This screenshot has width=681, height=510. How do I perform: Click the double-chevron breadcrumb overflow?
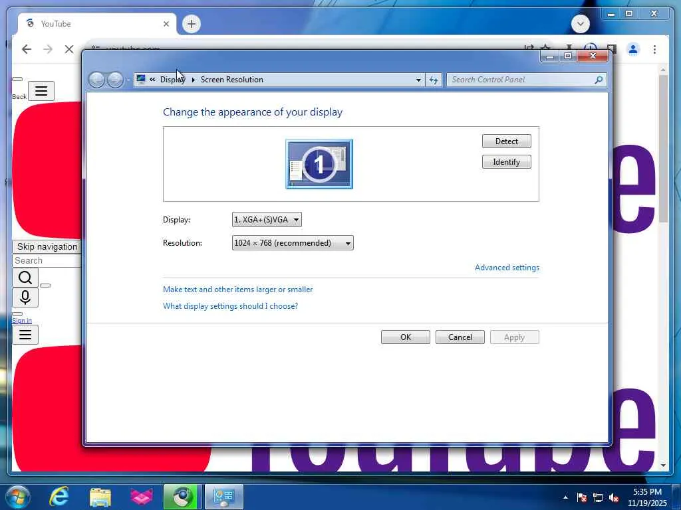point(152,80)
